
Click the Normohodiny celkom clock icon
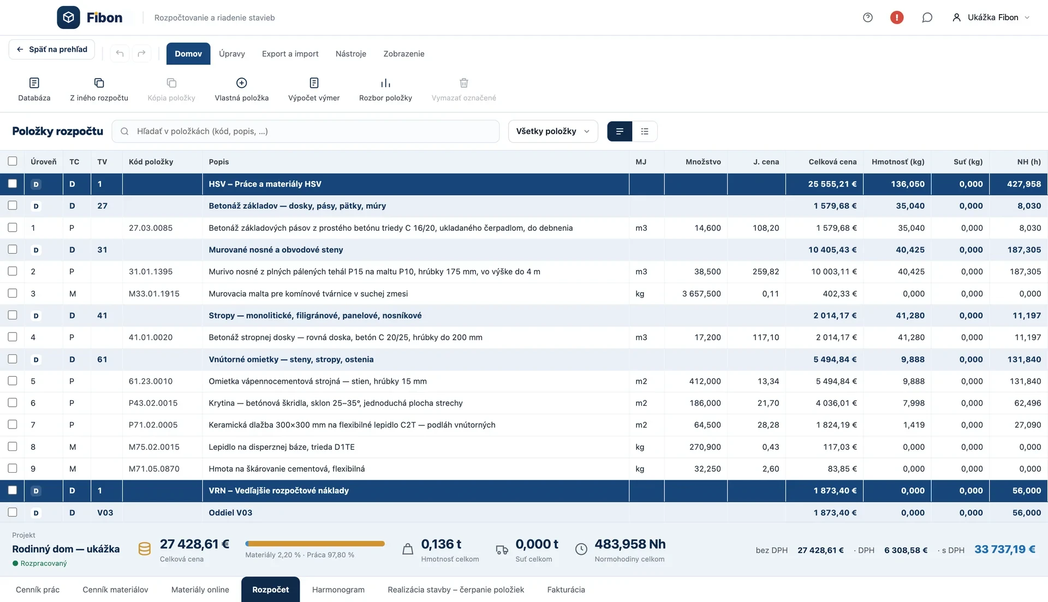[581, 549]
